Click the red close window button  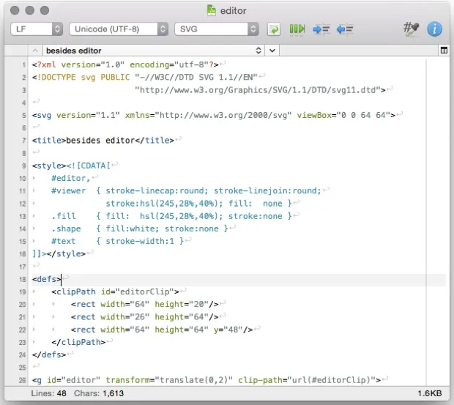click(x=15, y=10)
